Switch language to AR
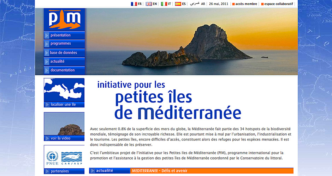The width and height of the screenshot is (332, 176). pyautogui.click(x=203, y=4)
